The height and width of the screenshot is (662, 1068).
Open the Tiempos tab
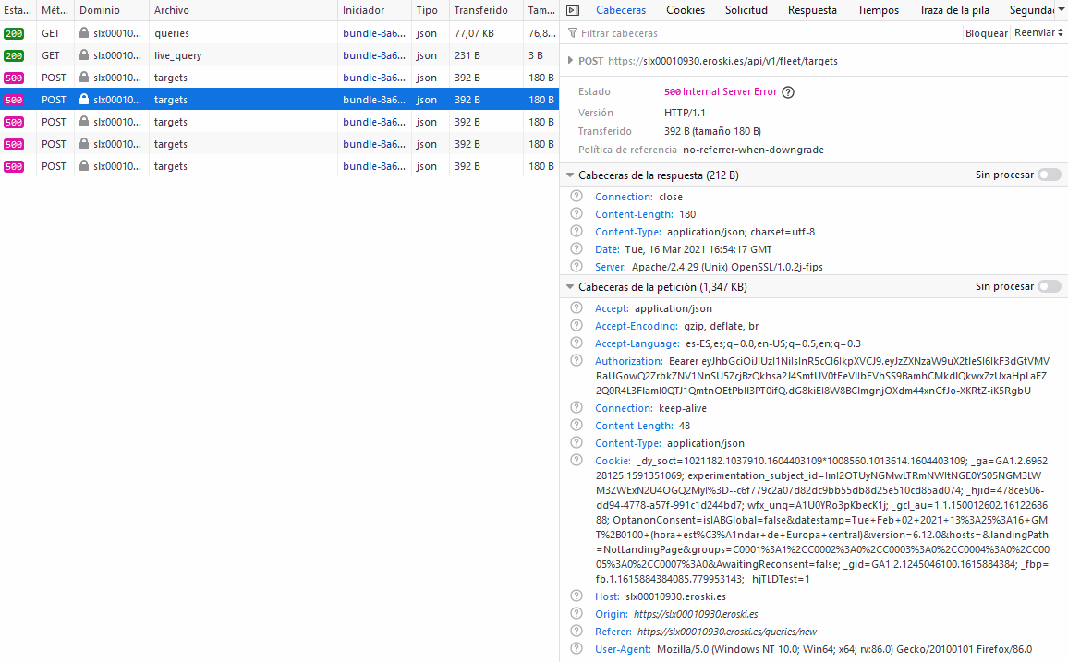[x=877, y=10]
